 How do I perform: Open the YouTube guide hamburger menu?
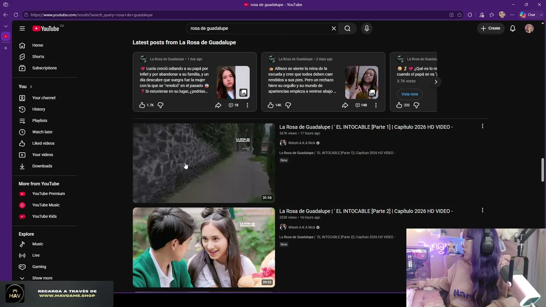coord(22,29)
